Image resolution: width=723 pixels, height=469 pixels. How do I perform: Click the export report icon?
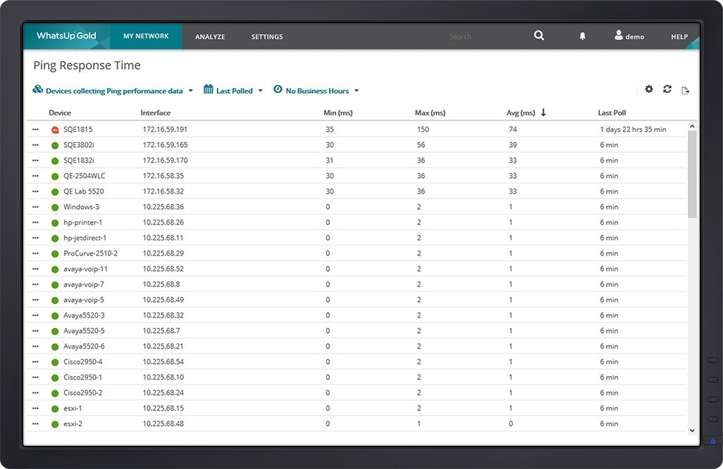[x=685, y=90]
